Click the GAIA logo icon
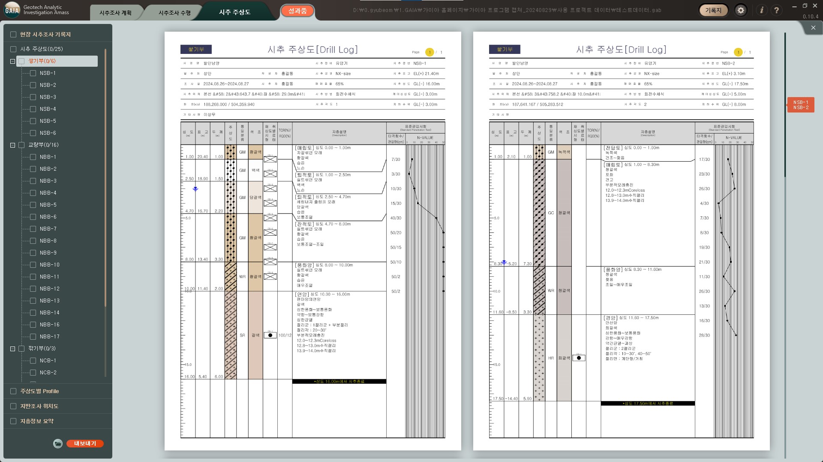The width and height of the screenshot is (823, 462). coord(12,10)
